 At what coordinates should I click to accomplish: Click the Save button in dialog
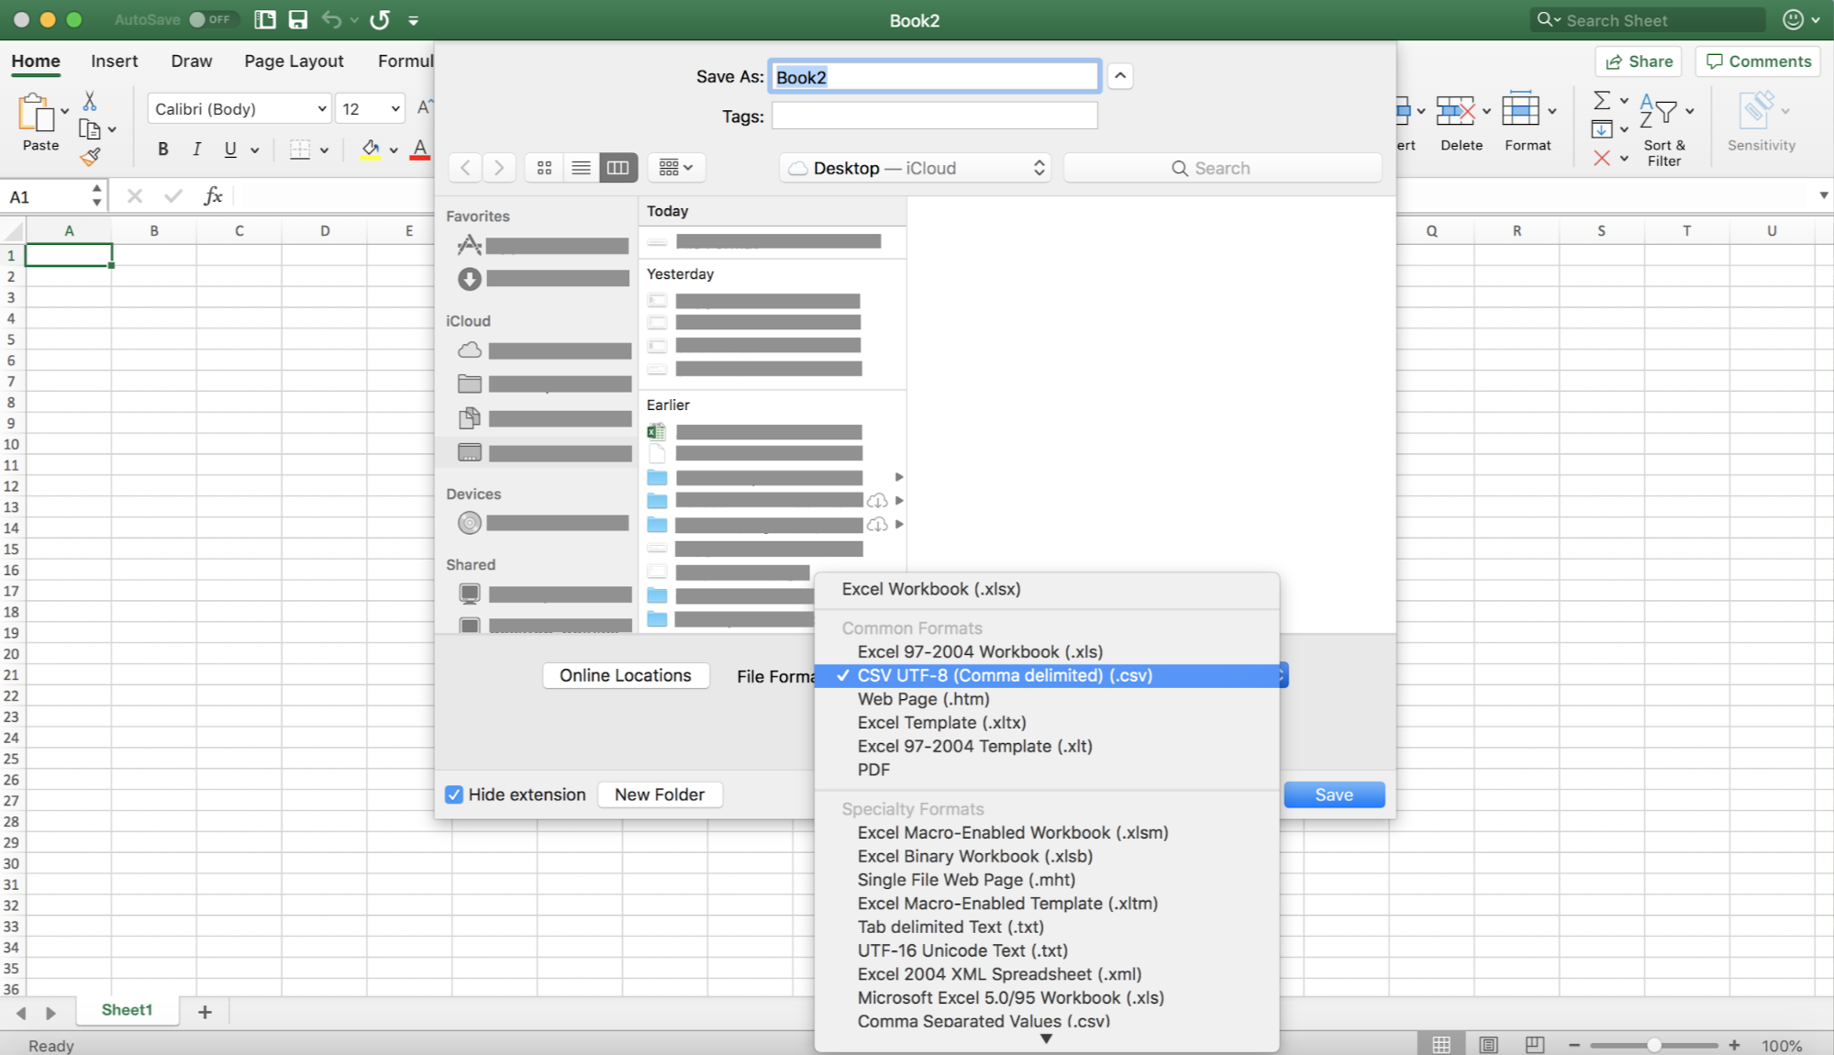coord(1334,794)
